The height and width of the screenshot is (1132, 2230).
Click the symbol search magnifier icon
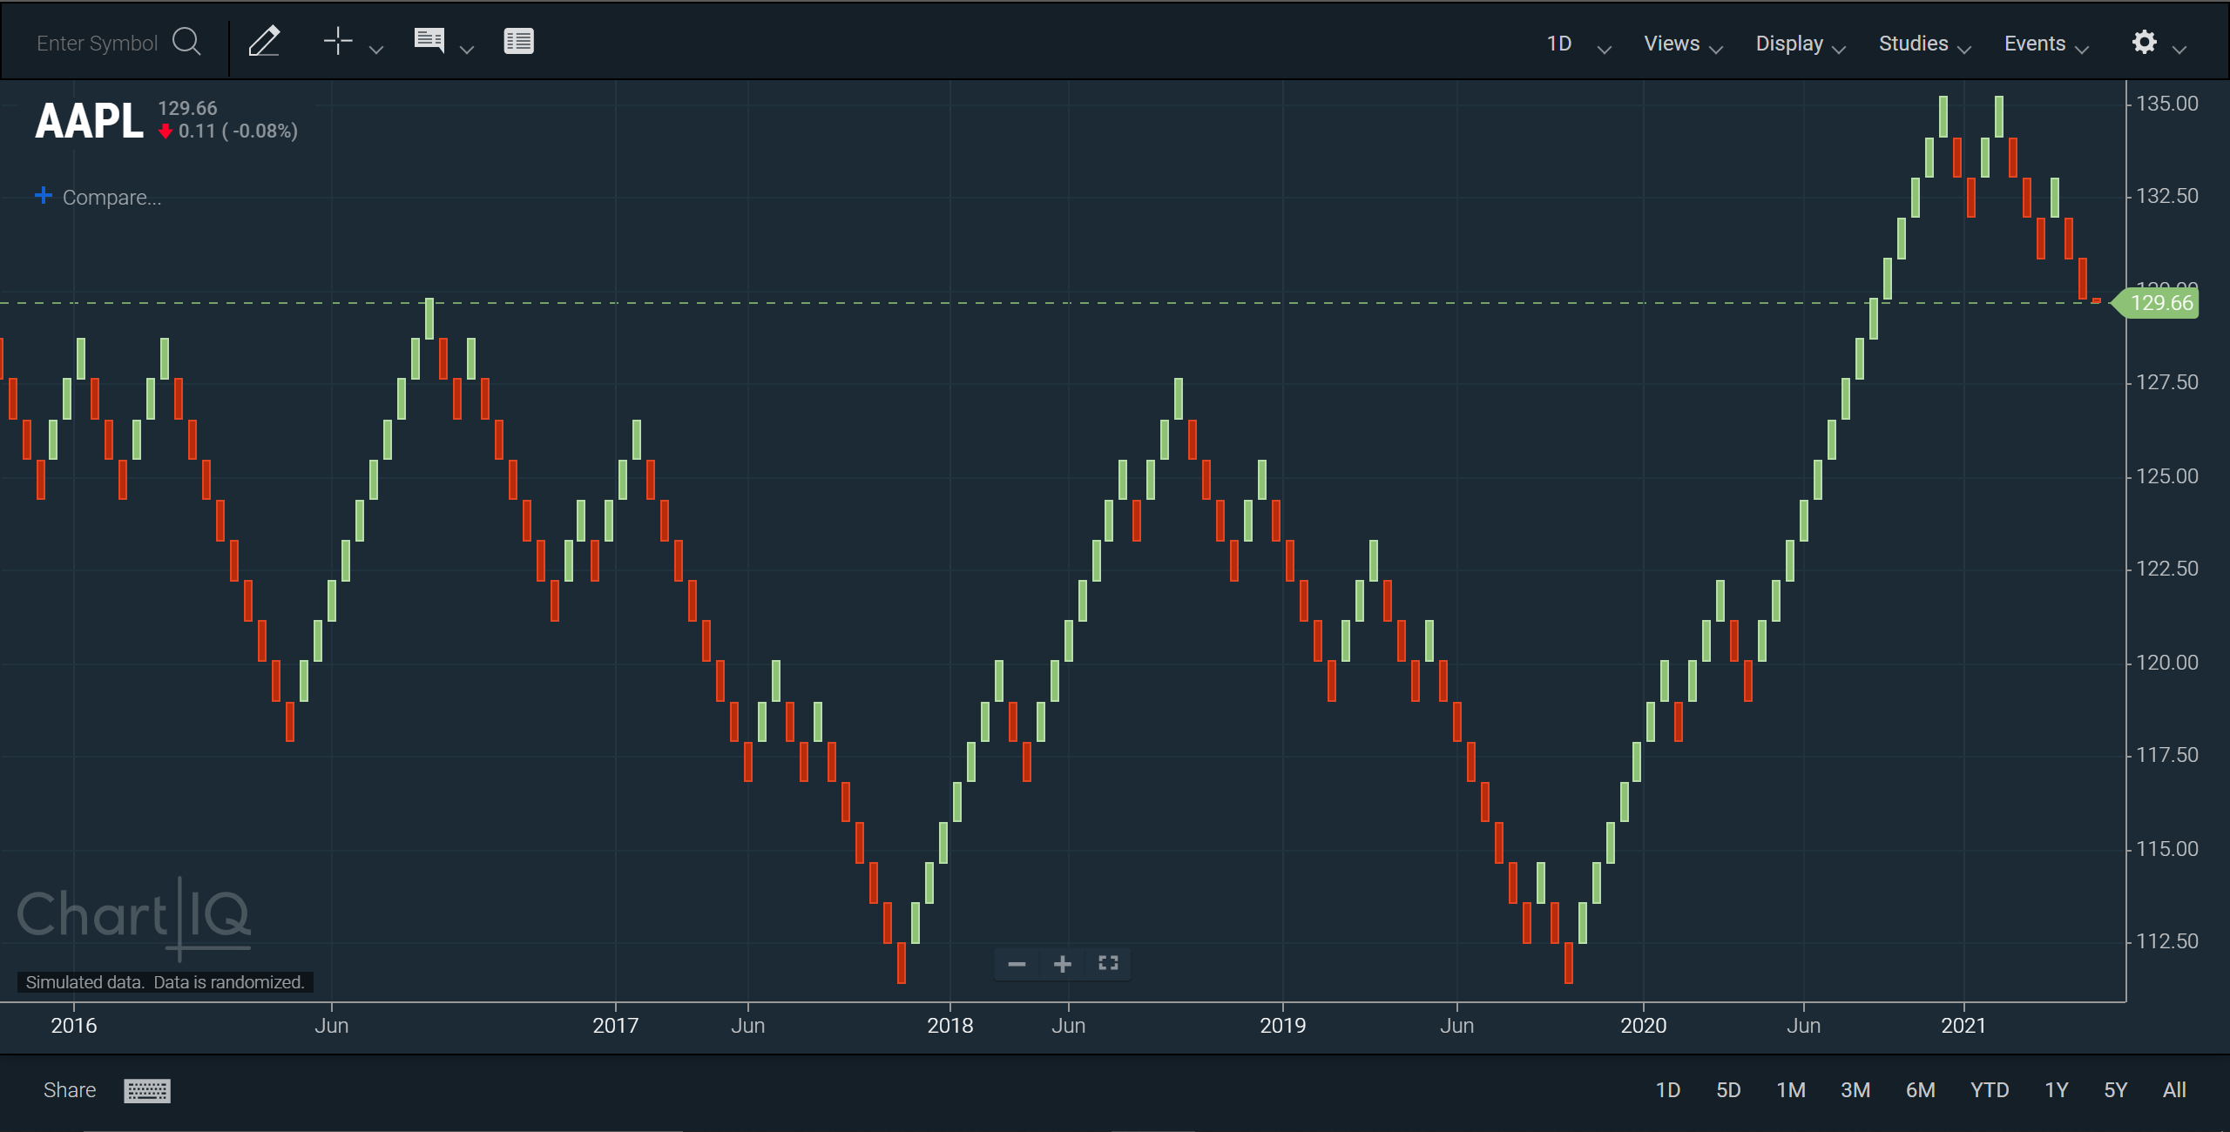tap(186, 42)
